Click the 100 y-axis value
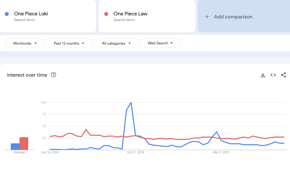Viewport: 290px width, 169px height. [43, 103]
